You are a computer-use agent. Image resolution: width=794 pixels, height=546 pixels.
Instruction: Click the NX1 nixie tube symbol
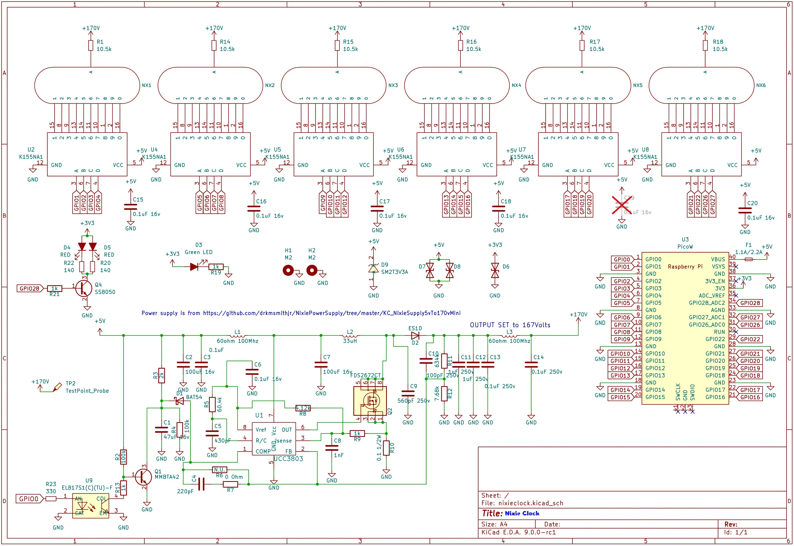tap(87, 85)
